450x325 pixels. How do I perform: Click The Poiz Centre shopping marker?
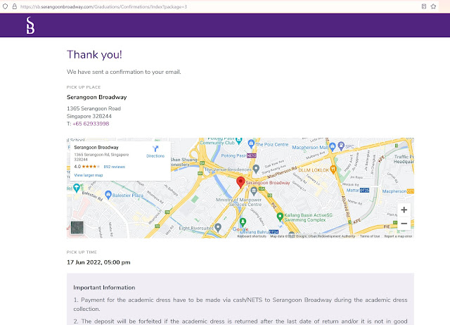pyautogui.click(x=251, y=144)
